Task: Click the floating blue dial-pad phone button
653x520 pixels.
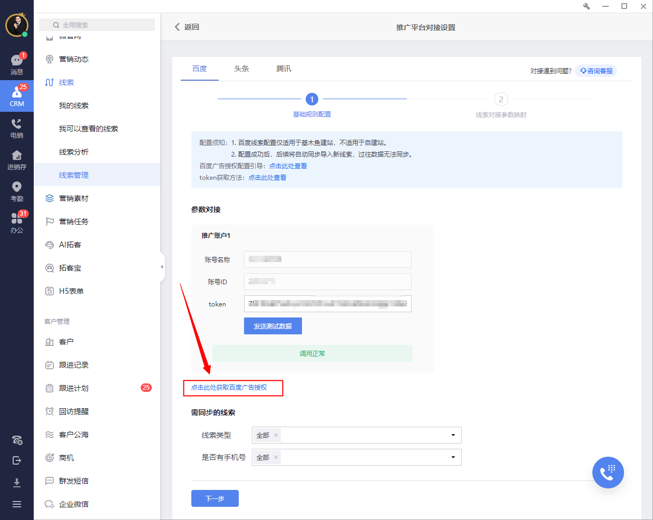Action: click(x=608, y=473)
